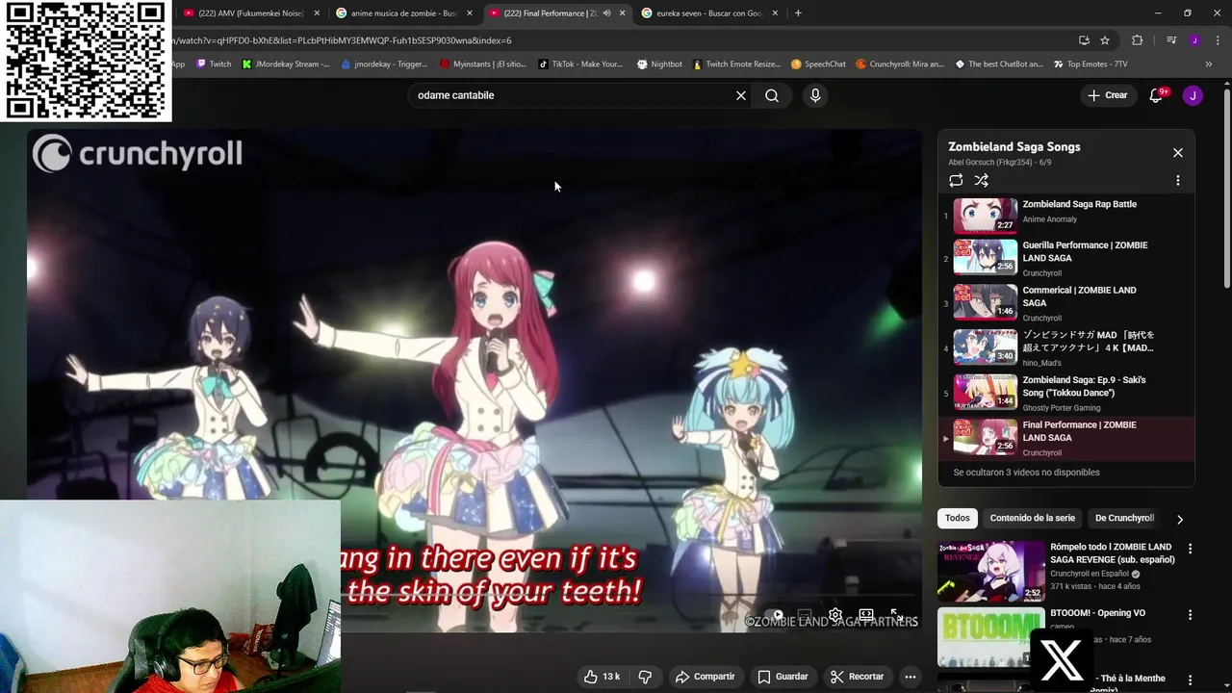Click the Crear button
Image resolution: width=1232 pixels, height=693 pixels.
pyautogui.click(x=1108, y=95)
